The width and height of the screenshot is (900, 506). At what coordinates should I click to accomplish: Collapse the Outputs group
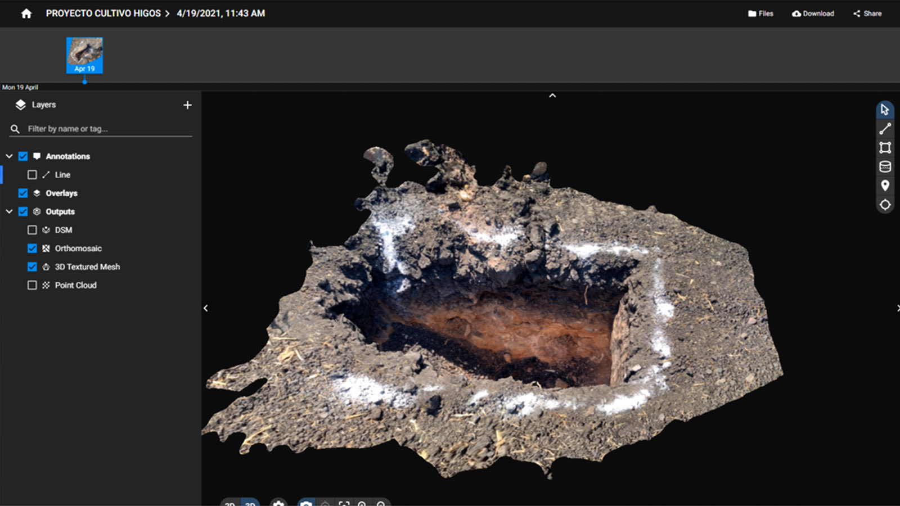pyautogui.click(x=9, y=211)
